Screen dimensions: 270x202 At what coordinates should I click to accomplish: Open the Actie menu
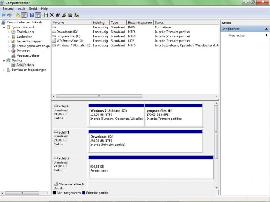[x=21, y=8]
